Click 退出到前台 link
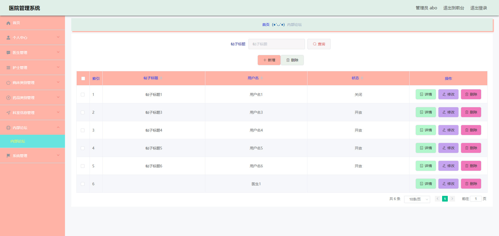This screenshot has width=499, height=236. pos(454,8)
